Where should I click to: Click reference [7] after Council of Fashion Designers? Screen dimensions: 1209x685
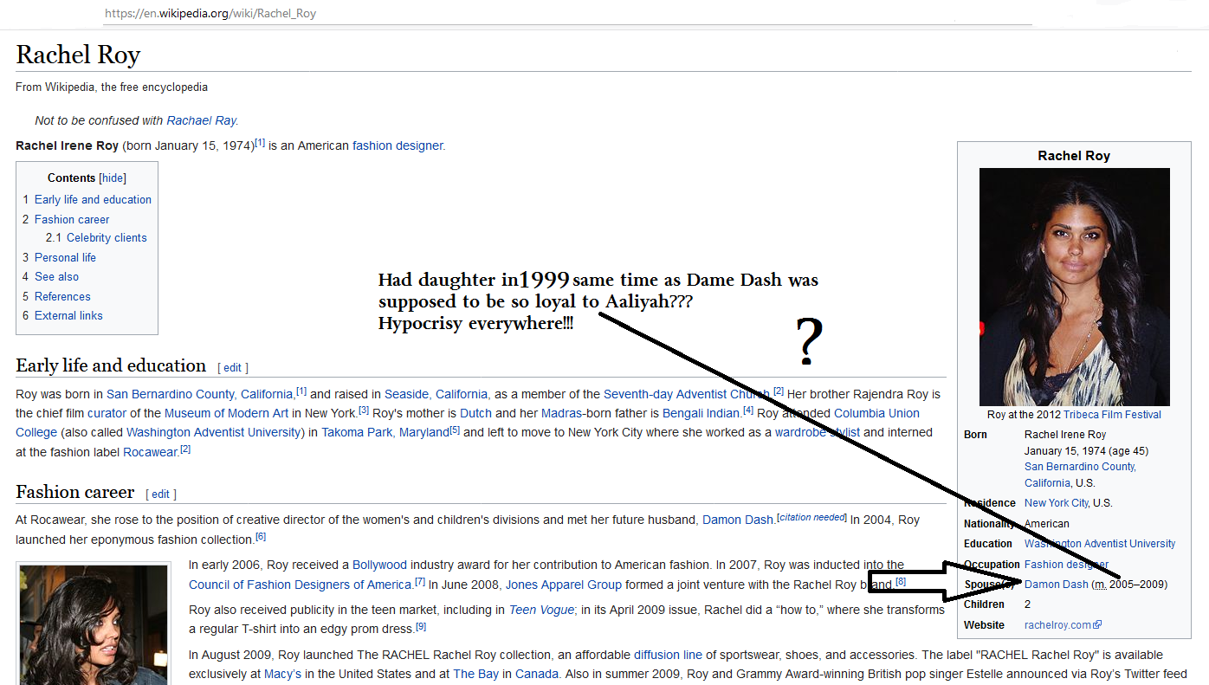pyautogui.click(x=420, y=581)
